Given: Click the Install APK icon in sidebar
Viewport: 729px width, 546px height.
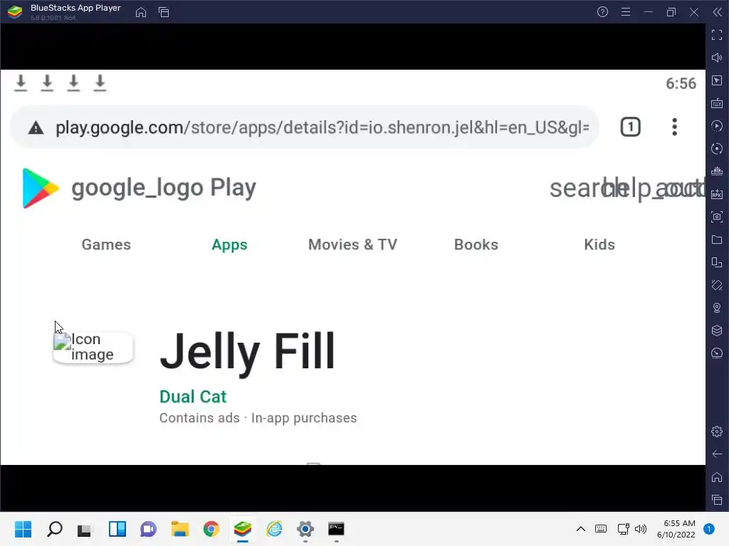Looking at the screenshot, I should [717, 194].
